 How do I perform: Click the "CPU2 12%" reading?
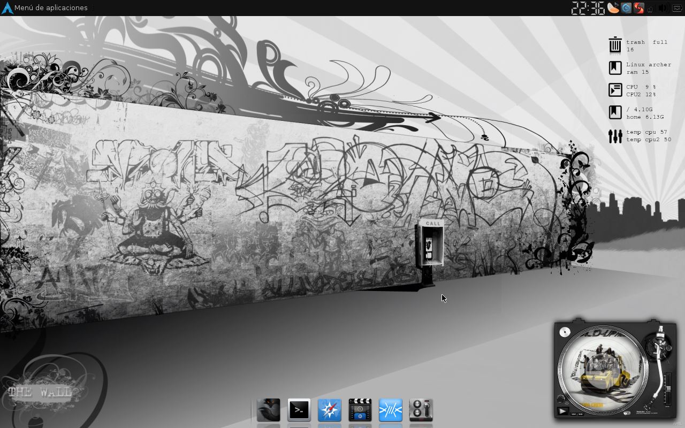pos(641,95)
